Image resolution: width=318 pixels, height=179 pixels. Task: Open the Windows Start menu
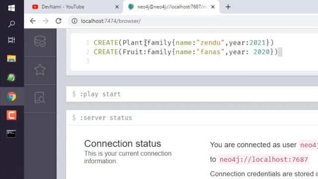11,8
